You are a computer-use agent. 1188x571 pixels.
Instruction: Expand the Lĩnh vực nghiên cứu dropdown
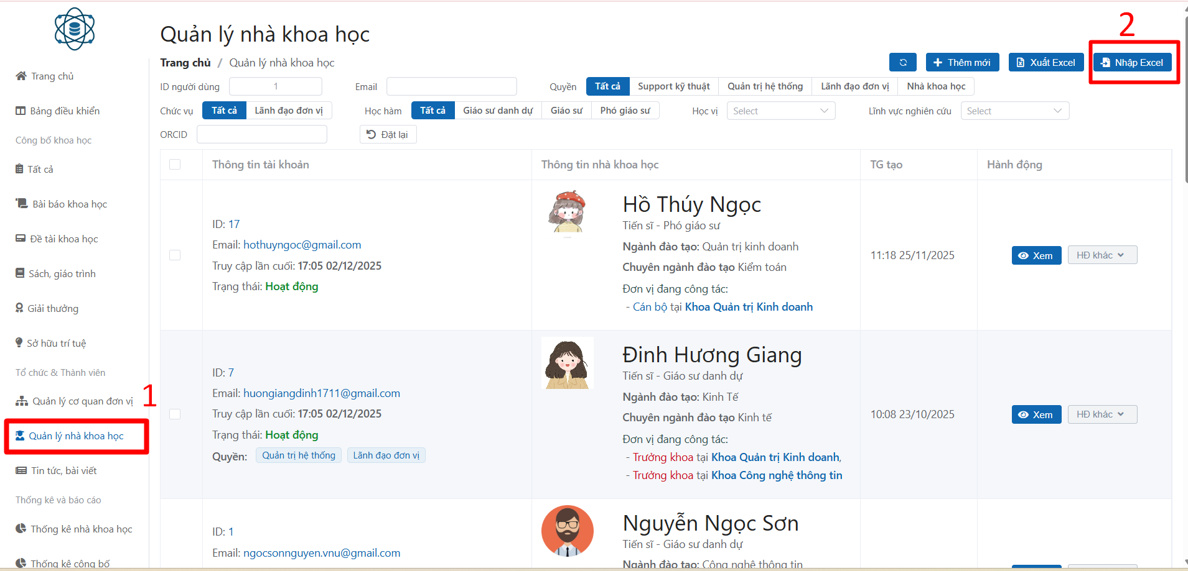[x=1014, y=111]
